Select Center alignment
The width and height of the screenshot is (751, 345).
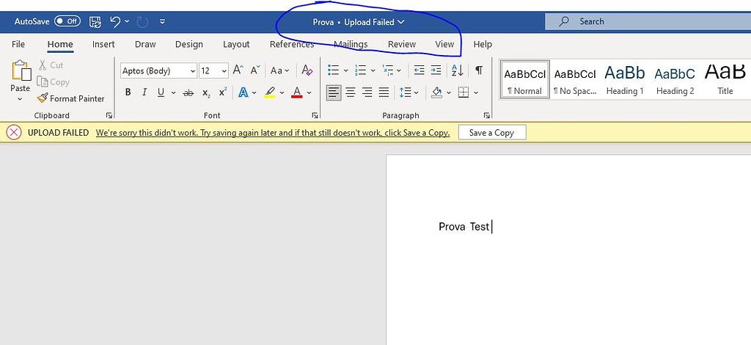(x=351, y=92)
